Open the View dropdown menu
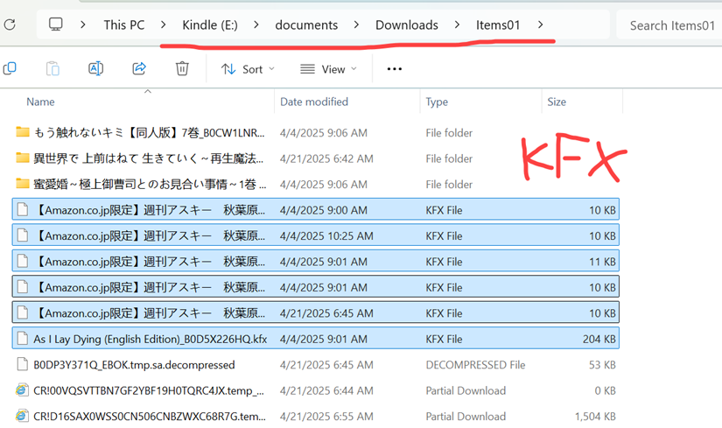 pos(328,69)
